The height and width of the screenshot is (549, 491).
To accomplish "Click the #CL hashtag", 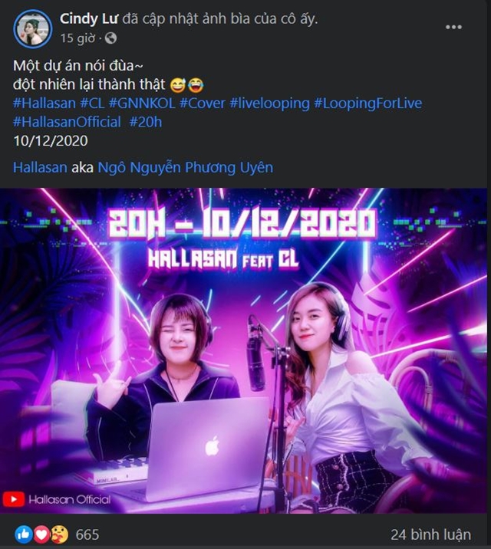I will (x=92, y=103).
